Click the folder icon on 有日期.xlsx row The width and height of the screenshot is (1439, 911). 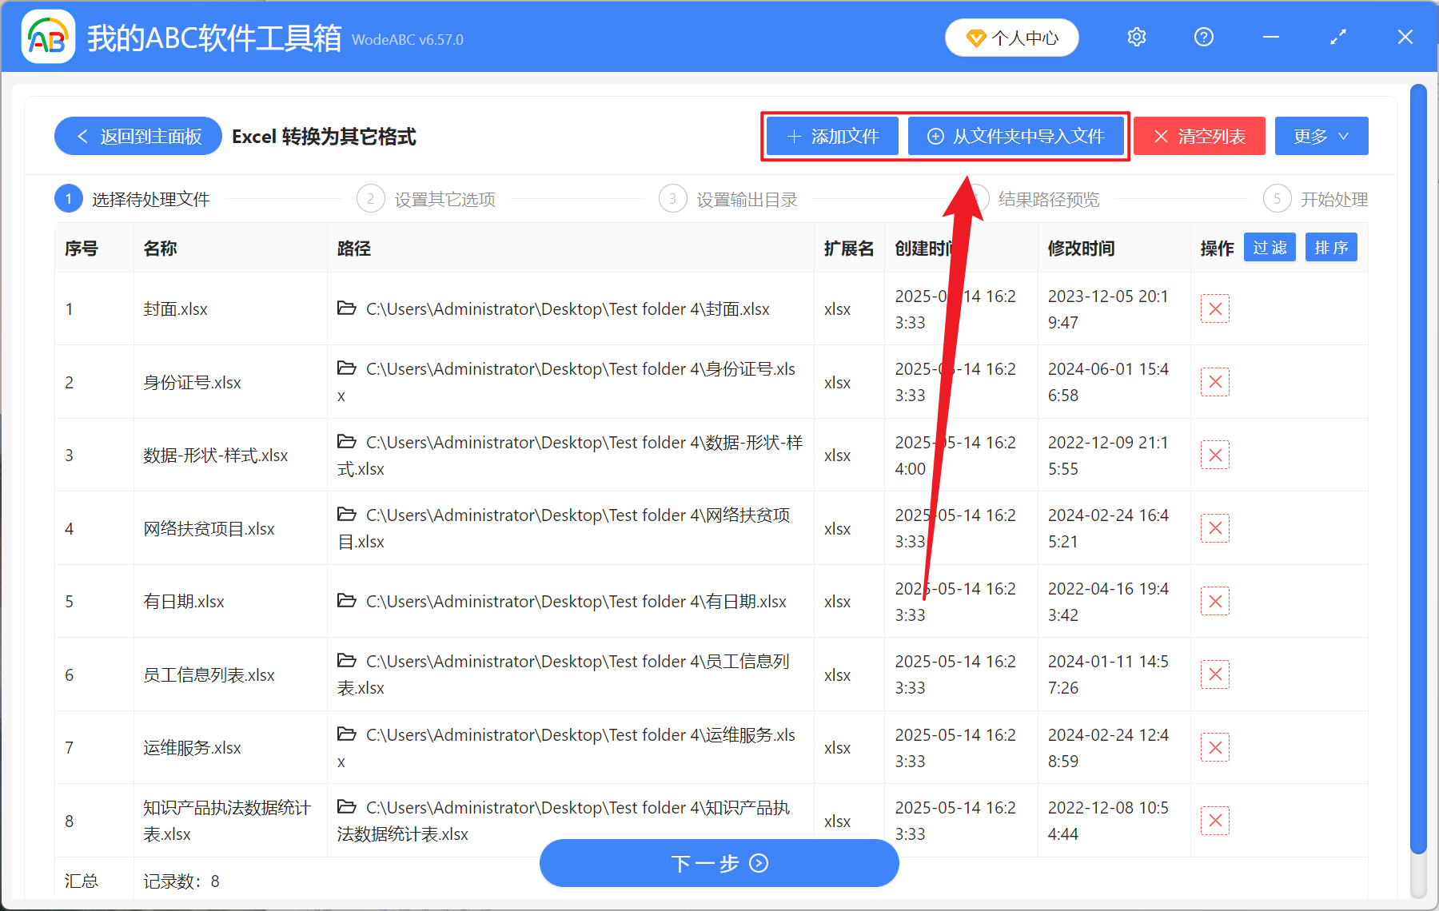[x=346, y=601]
